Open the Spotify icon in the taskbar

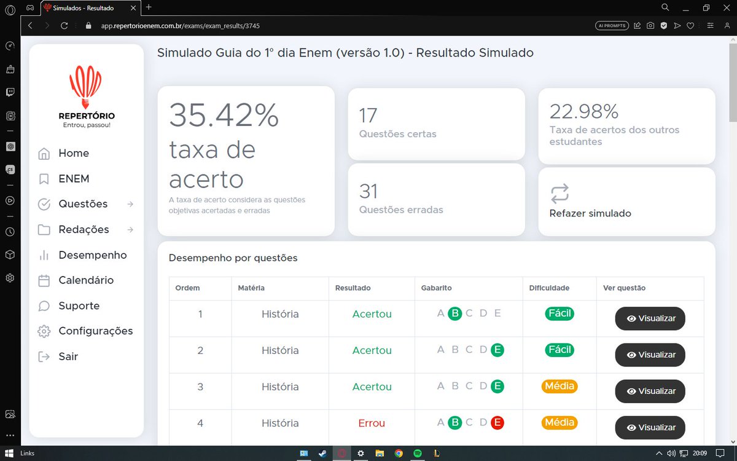418,453
